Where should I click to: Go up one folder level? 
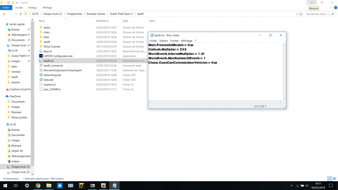coord(21,14)
